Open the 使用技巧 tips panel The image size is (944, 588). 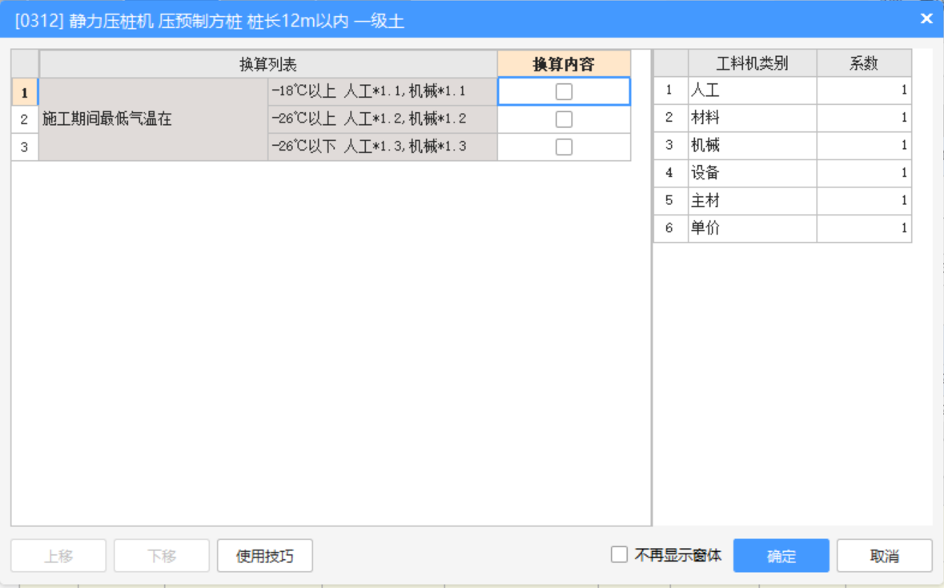pos(264,554)
